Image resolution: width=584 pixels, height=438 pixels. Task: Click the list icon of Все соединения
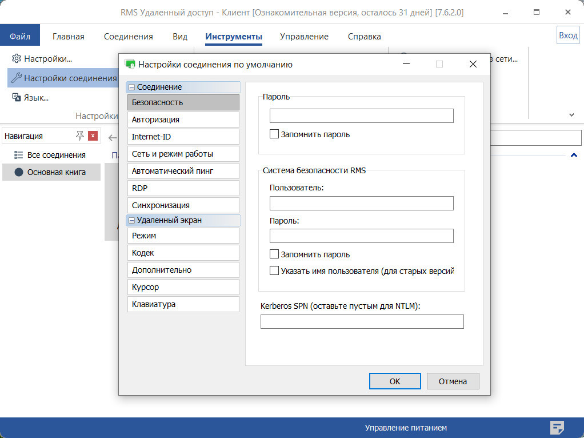[18, 155]
